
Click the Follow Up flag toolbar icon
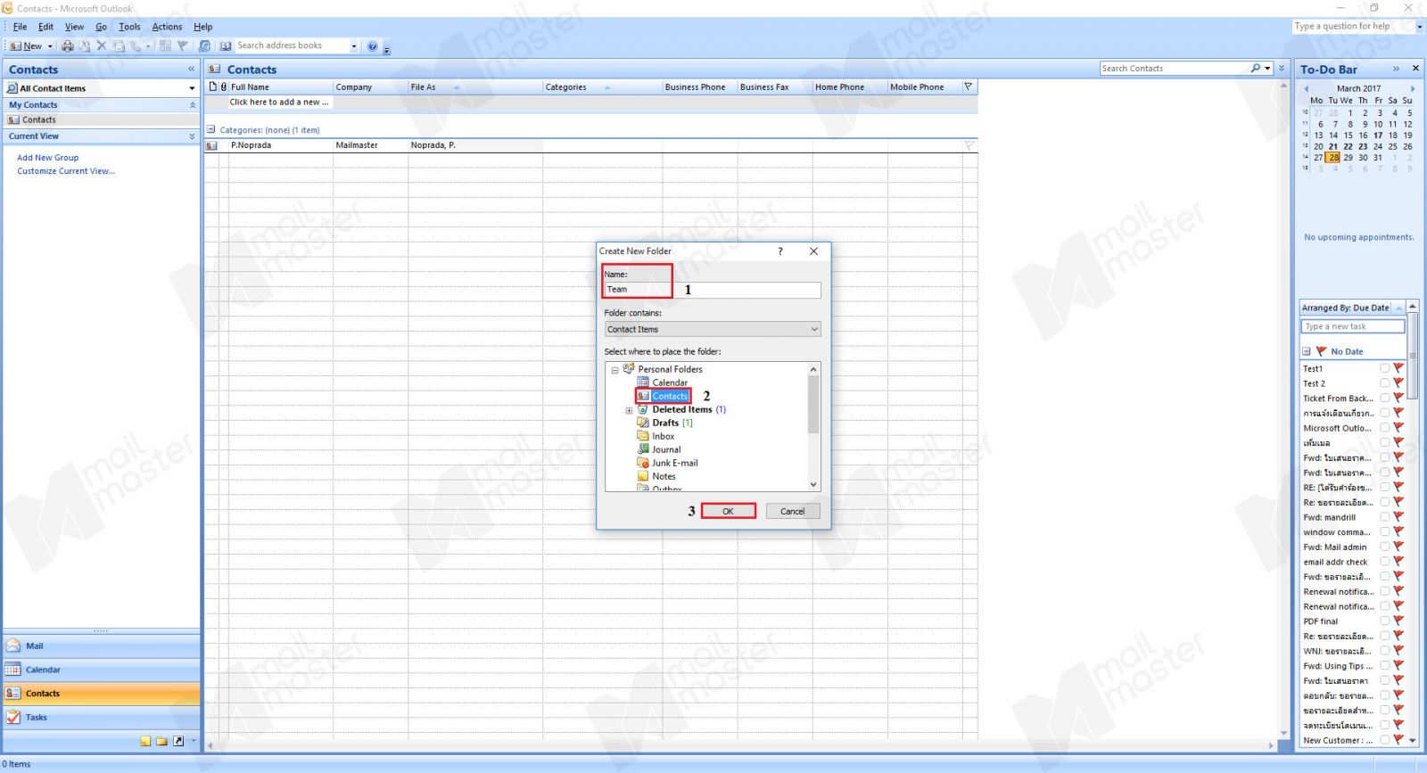(182, 45)
